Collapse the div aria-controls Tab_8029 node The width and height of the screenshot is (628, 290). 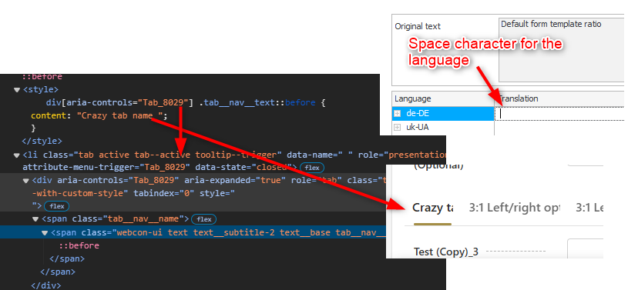26,181
